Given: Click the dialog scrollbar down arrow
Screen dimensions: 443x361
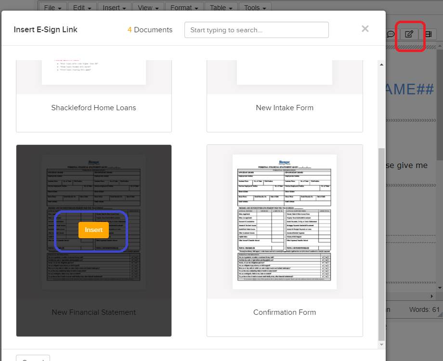Looking at the screenshot, I should (x=381, y=344).
